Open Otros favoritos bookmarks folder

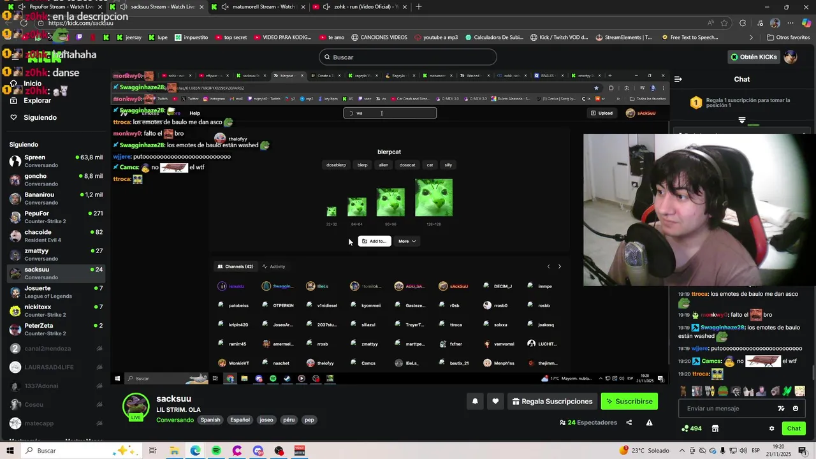(x=788, y=38)
